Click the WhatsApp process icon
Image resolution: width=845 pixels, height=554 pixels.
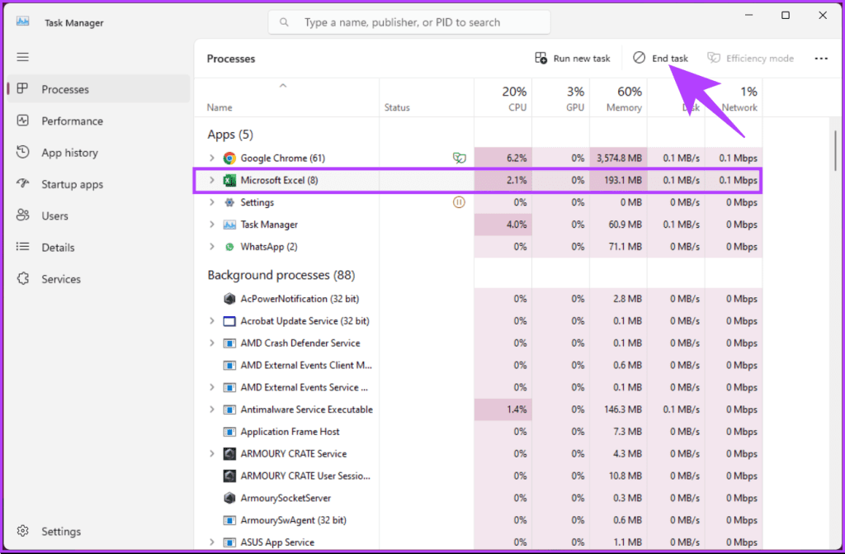[229, 247]
